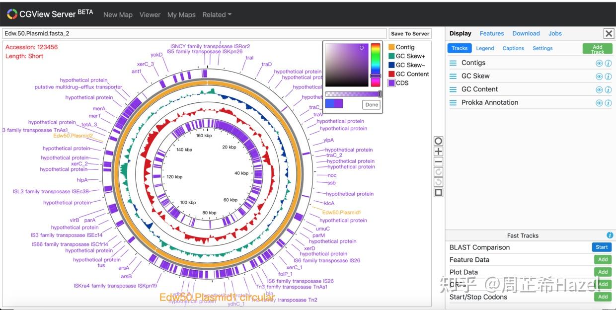
Task: Open info for Prokka Annotation track
Action: click(x=608, y=103)
